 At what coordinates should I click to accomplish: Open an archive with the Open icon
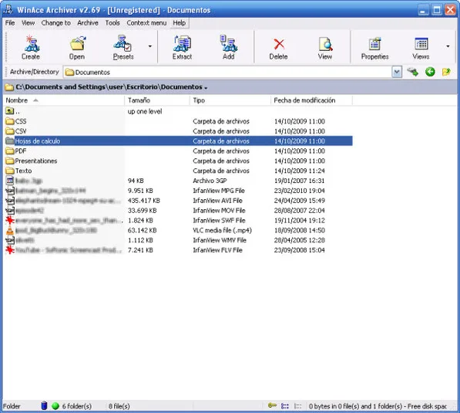[77, 43]
